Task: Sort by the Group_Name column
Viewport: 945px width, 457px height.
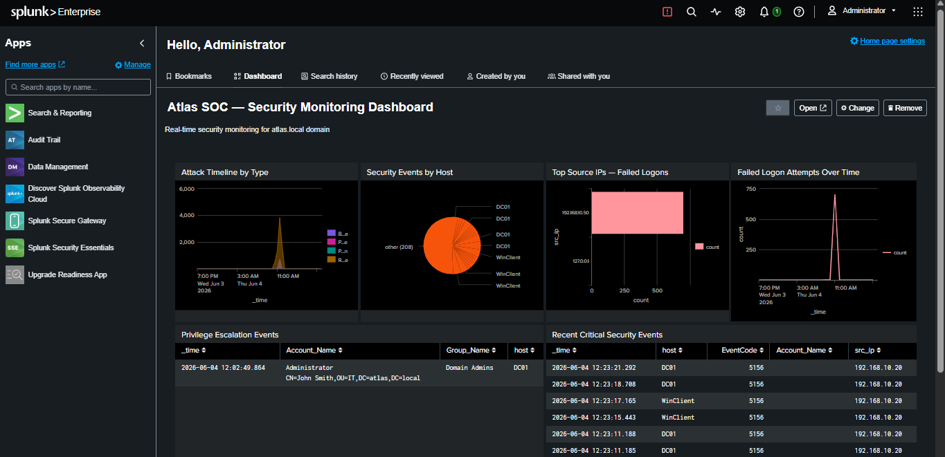Action: (471, 351)
